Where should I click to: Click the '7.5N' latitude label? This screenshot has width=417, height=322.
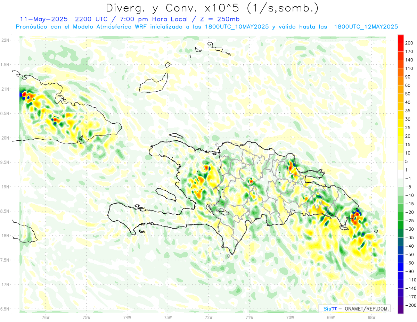click(5, 260)
